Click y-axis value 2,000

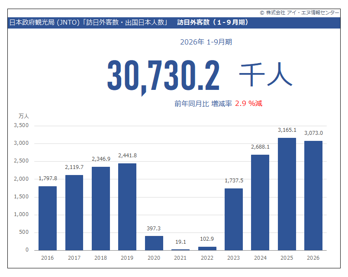point(21,179)
